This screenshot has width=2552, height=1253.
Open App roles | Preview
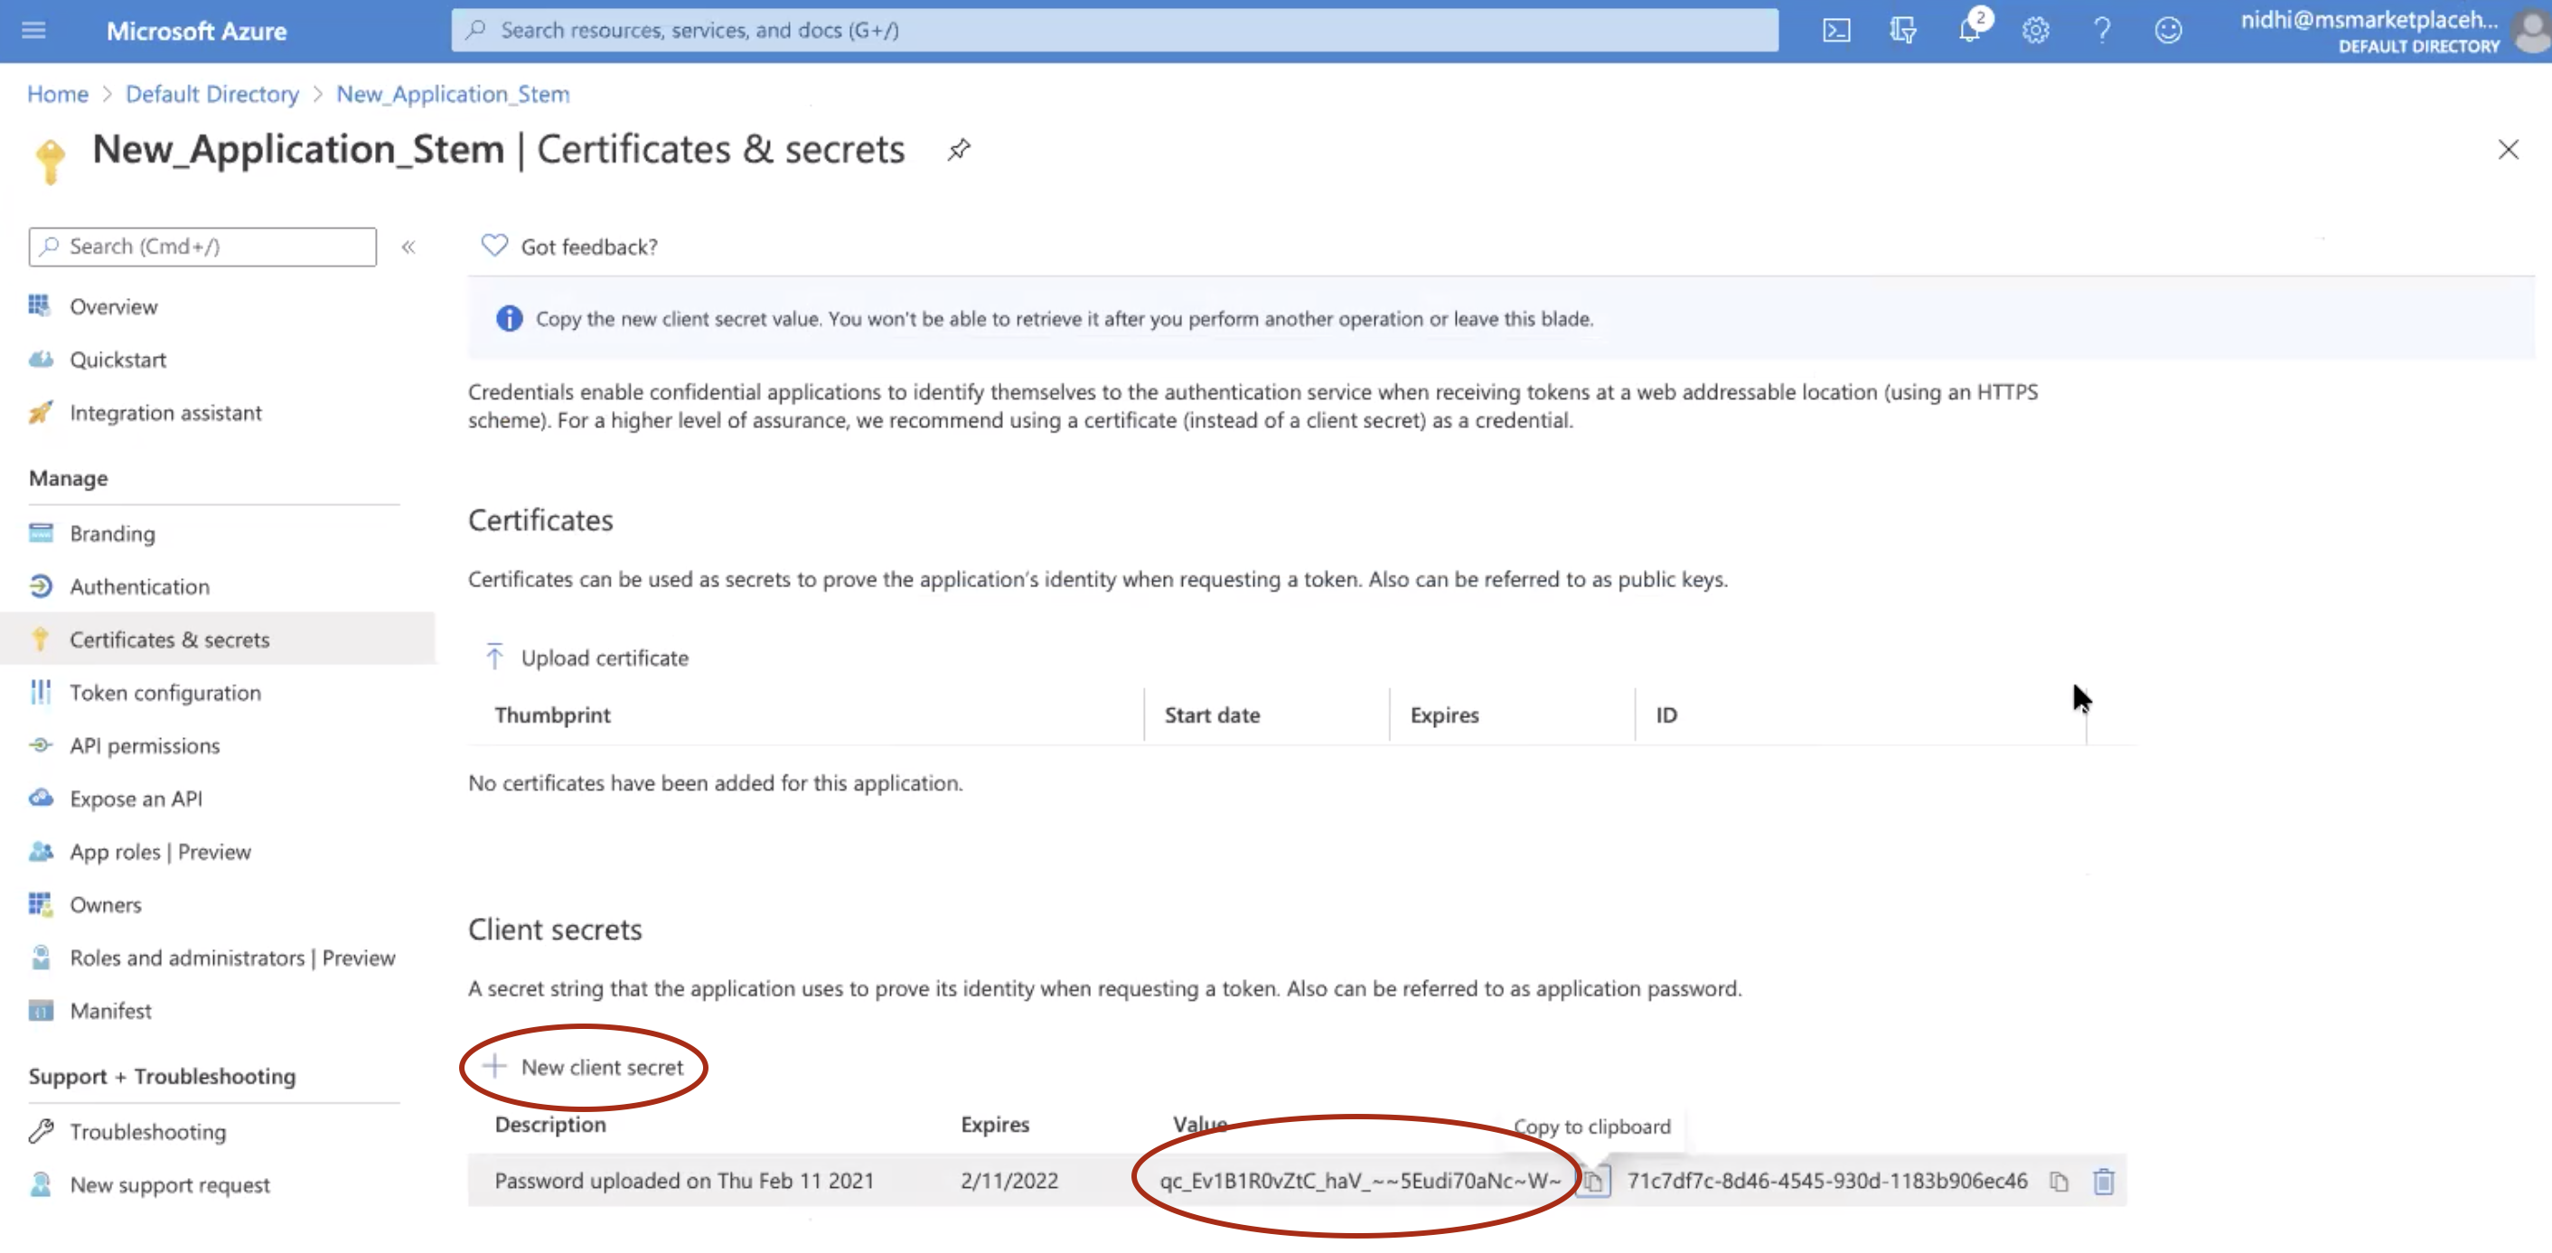(x=161, y=852)
